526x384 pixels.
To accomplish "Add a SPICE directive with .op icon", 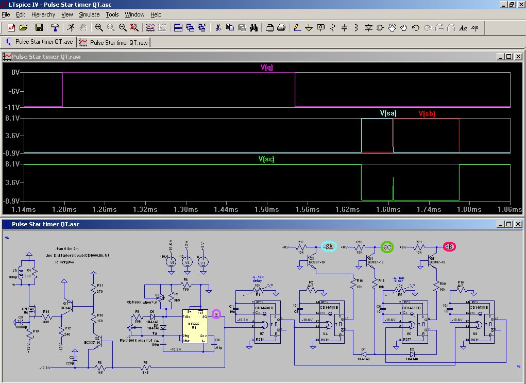I will (474, 28).
